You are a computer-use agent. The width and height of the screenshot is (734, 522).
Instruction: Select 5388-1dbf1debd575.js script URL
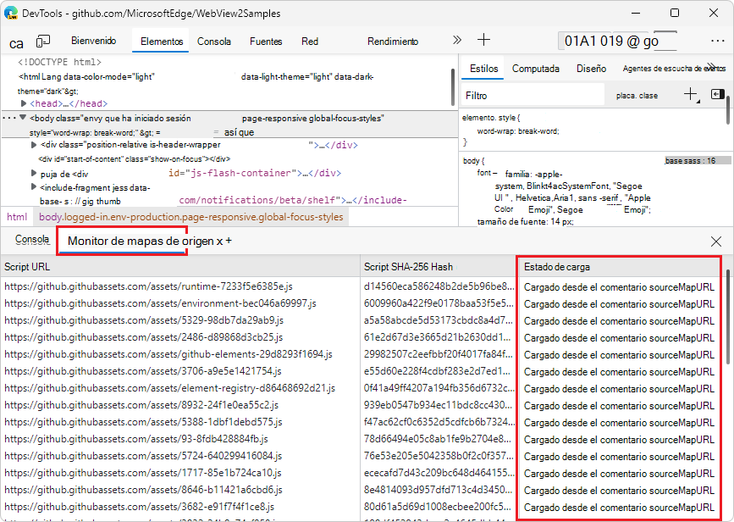[143, 422]
